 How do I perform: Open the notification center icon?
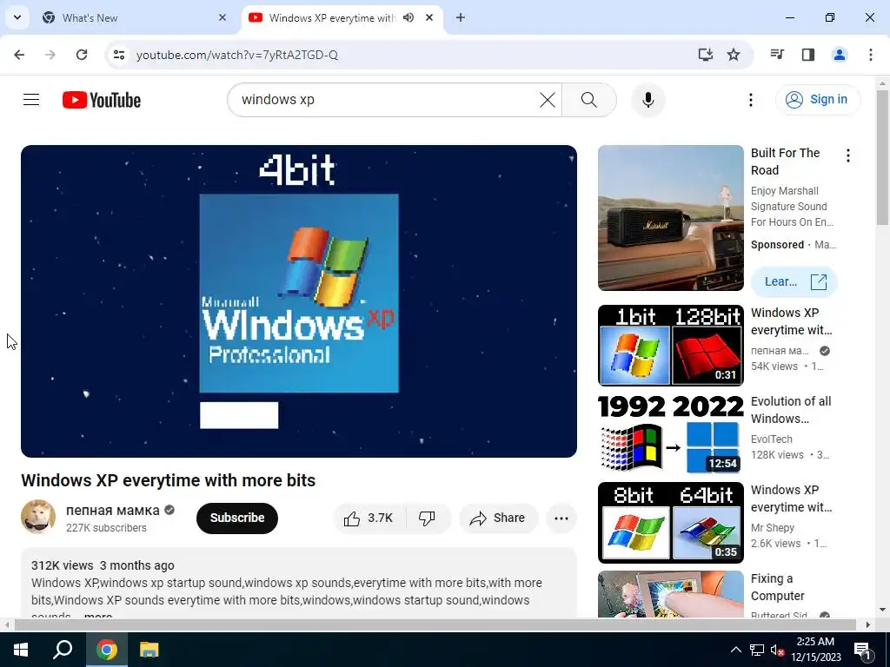pos(862,650)
